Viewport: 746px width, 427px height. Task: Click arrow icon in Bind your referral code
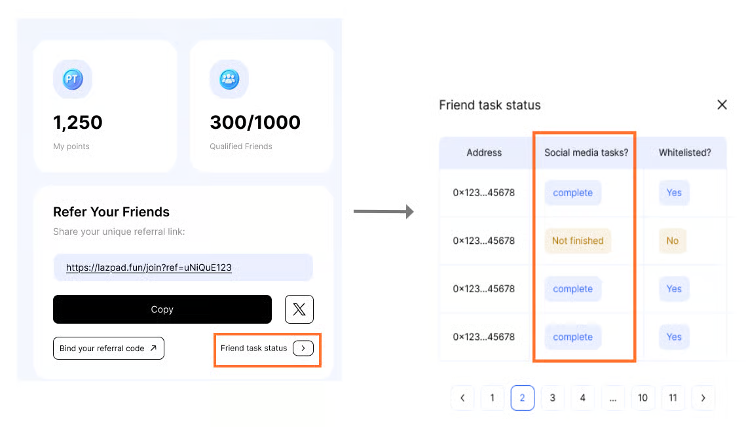tap(153, 349)
